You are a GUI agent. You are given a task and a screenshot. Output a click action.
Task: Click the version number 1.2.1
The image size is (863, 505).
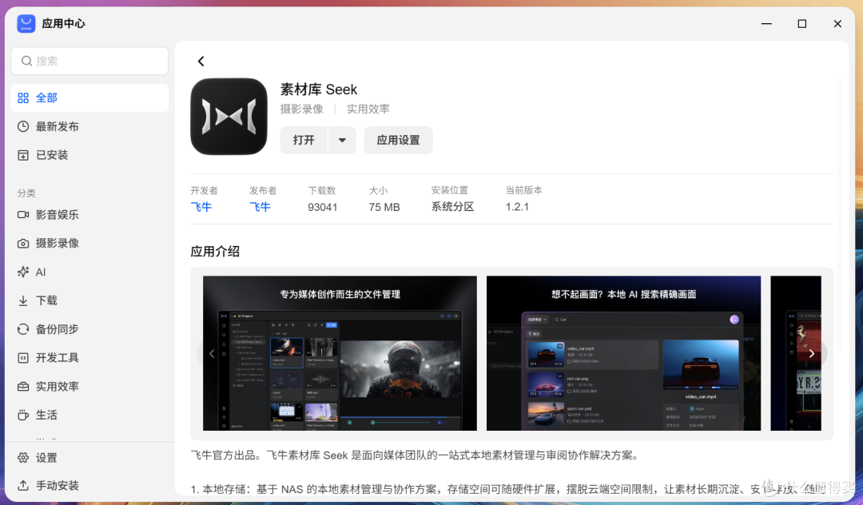[x=517, y=207]
